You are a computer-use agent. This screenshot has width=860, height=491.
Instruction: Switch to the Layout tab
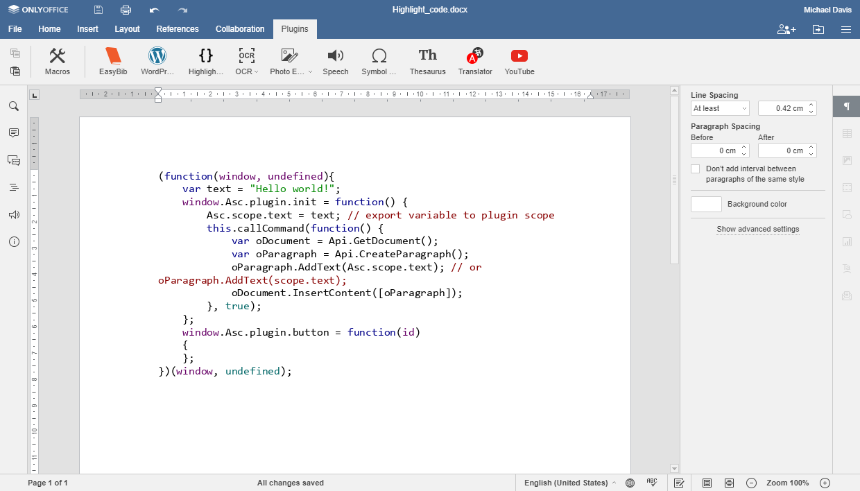click(x=127, y=29)
